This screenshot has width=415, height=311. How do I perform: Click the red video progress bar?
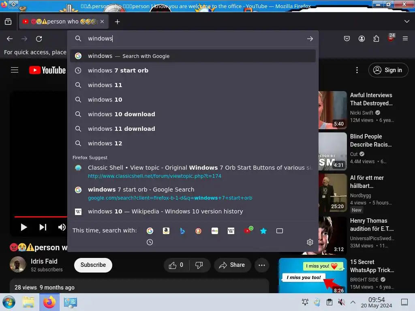tap(41, 217)
